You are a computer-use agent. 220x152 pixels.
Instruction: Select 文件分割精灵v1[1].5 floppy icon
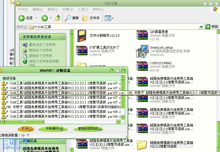point(82,36)
